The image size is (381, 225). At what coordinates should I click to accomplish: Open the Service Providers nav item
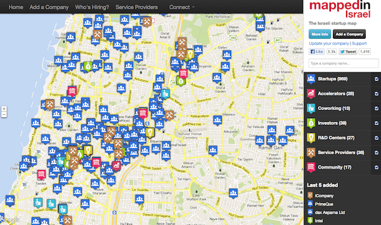137,7
